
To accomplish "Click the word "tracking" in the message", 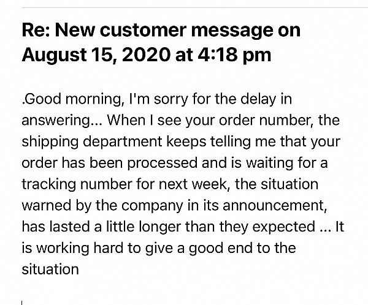I will [x=49, y=184].
